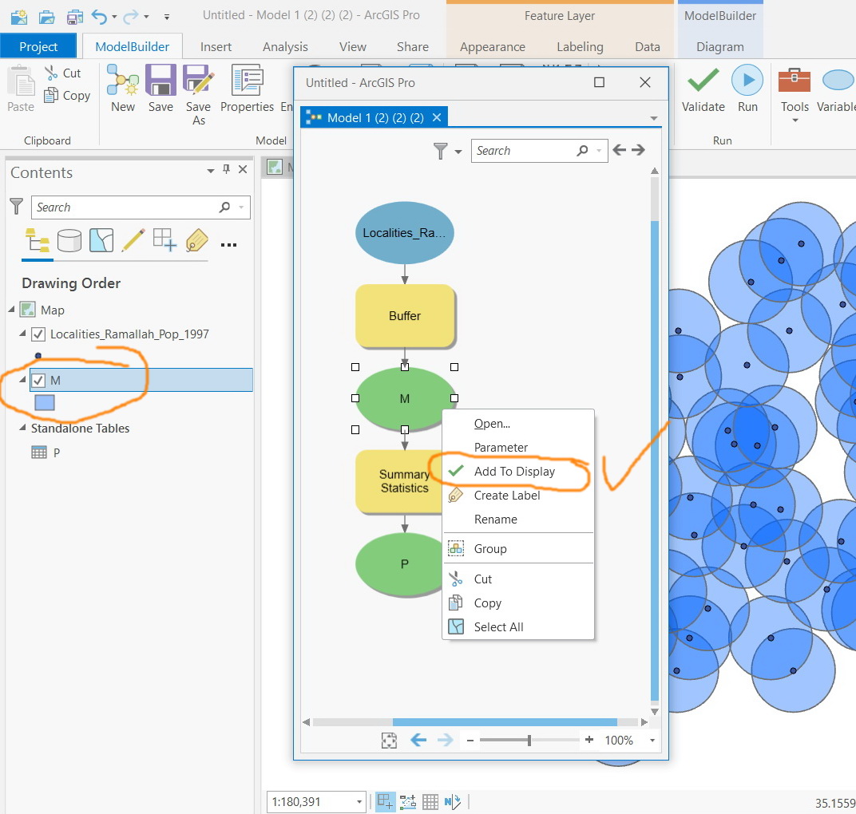Switch to the Appearance tab
The width and height of the screenshot is (856, 814).
tap(493, 47)
